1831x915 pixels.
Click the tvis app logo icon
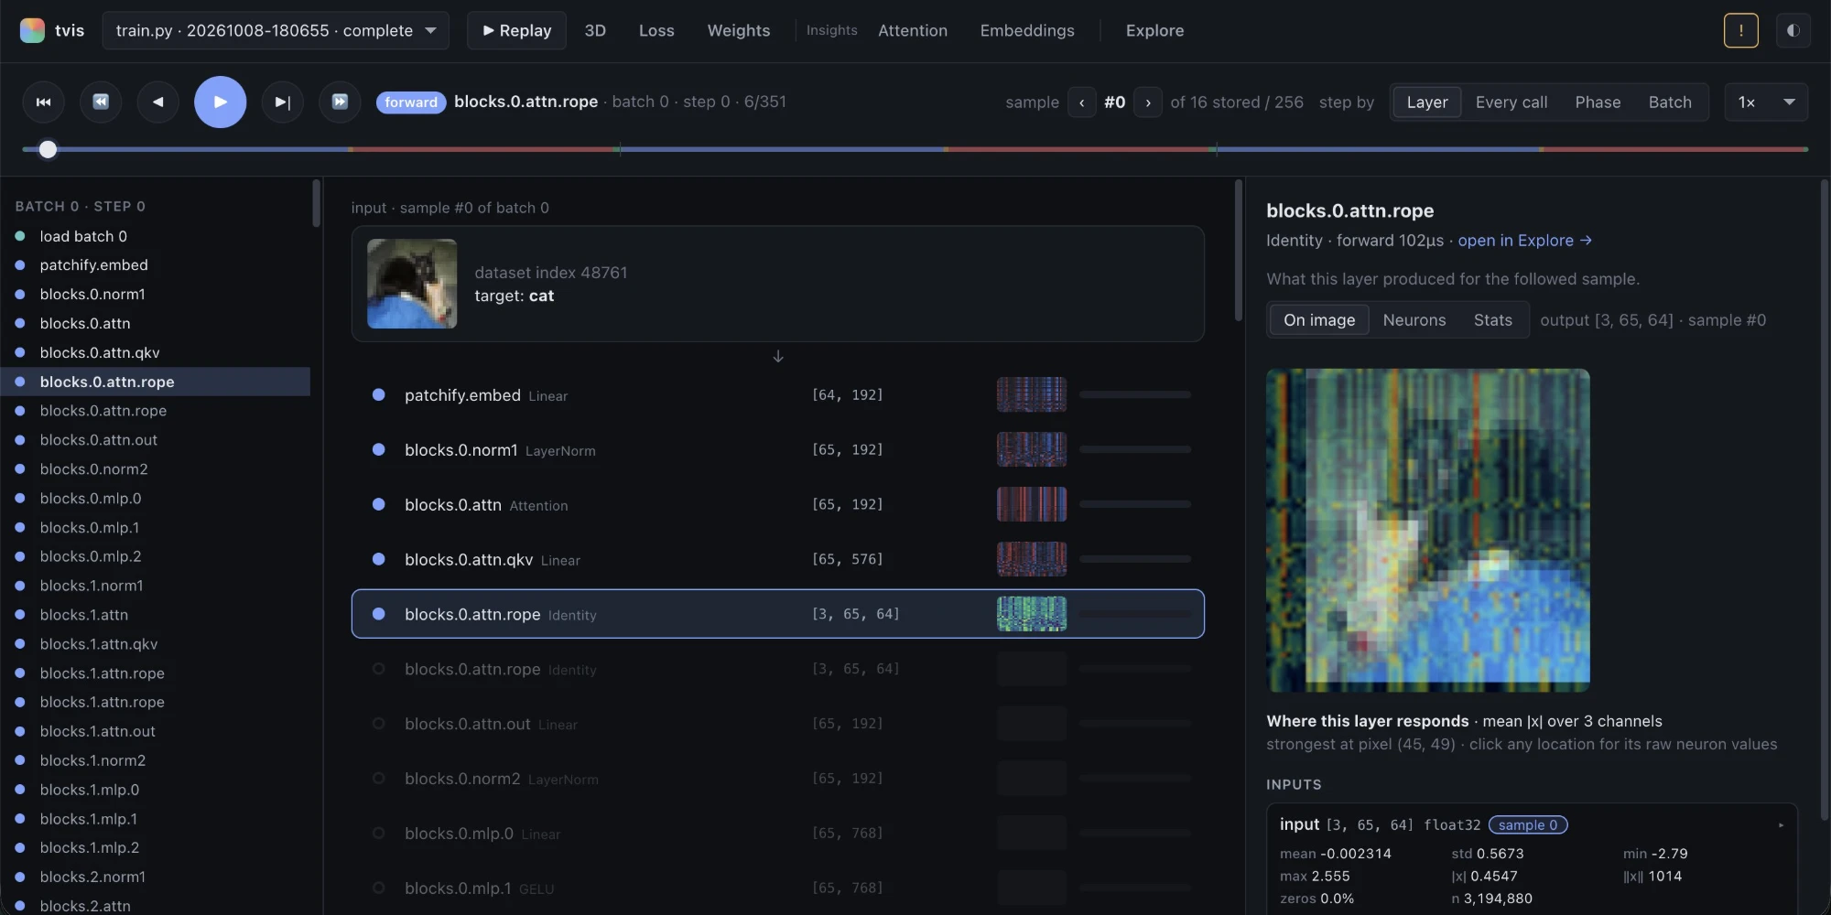tap(32, 30)
